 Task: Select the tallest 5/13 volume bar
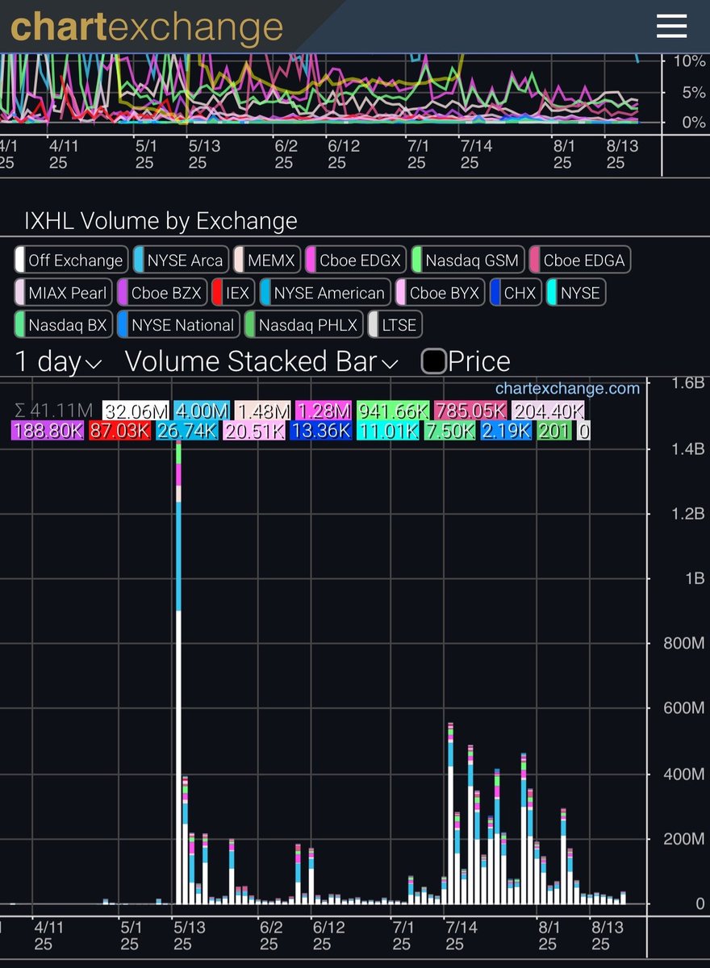pyautogui.click(x=178, y=673)
